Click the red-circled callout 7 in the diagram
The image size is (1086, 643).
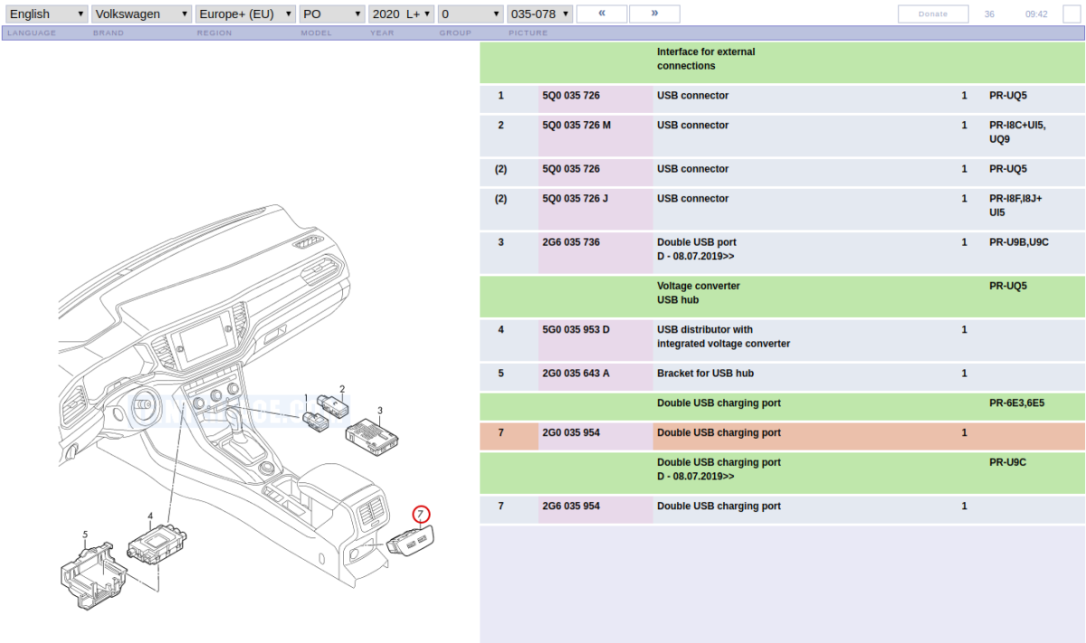[421, 515]
